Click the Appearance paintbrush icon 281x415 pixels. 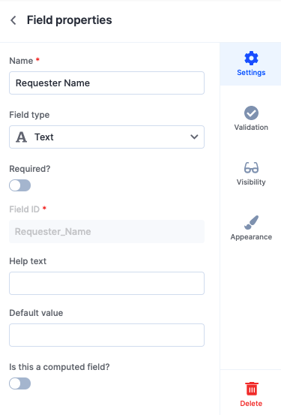click(x=251, y=222)
